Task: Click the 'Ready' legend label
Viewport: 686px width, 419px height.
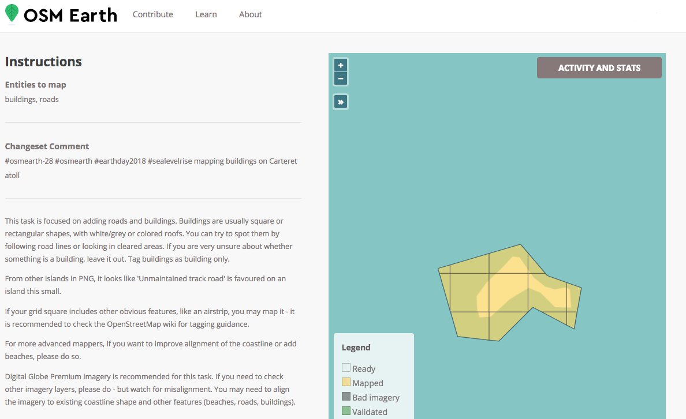Action: point(364,369)
